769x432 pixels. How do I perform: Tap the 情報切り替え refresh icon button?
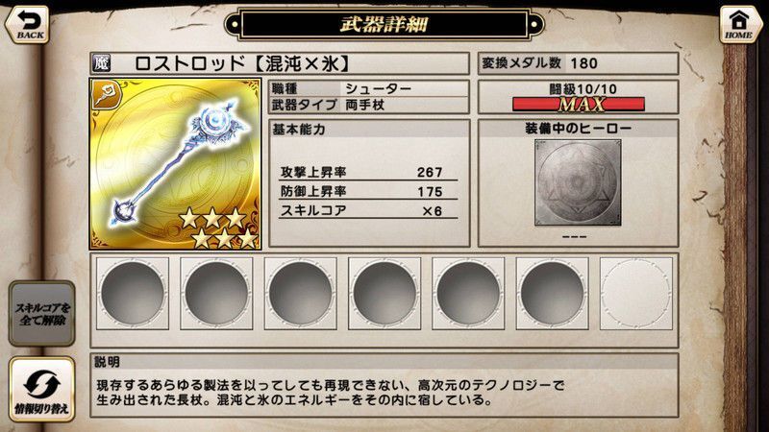pos(42,390)
